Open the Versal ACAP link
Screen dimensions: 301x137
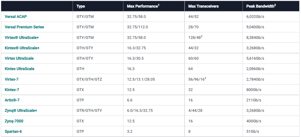click(16, 17)
